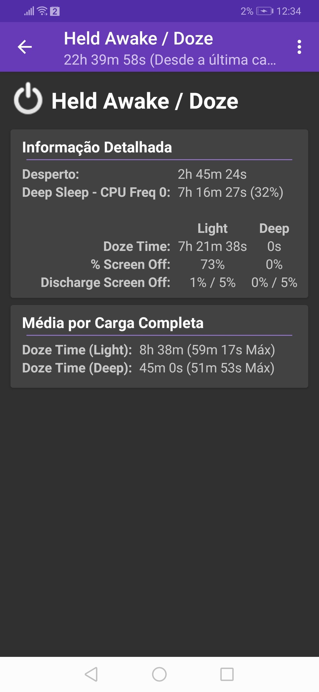Select the Informação Detalhada card title
319x692 pixels.
click(97, 147)
